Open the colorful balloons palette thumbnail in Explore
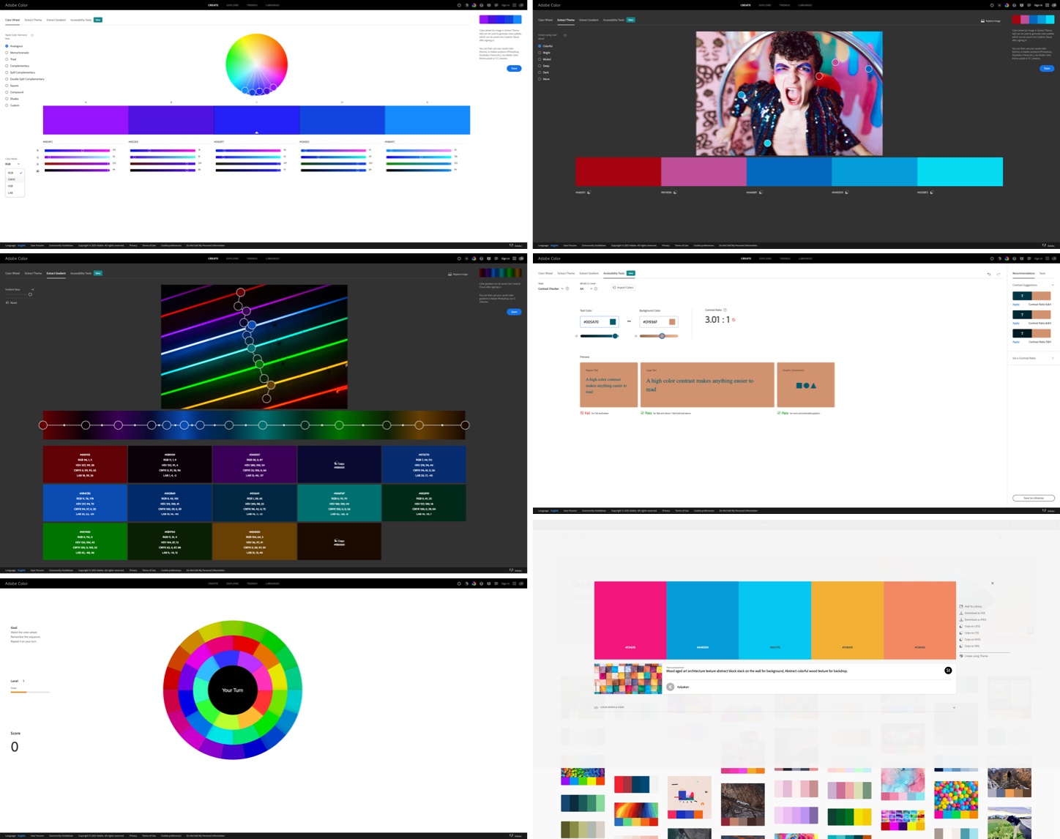The width and height of the screenshot is (1060, 839). pos(956,799)
